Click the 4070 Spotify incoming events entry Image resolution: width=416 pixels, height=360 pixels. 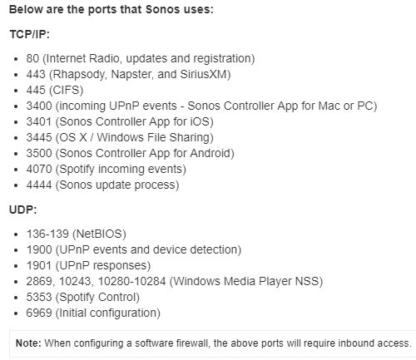(106, 169)
